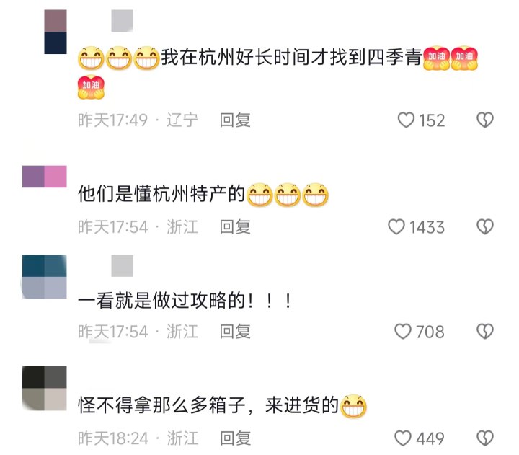519x455 pixels.
Task: Dislike the 辽宁 comment via broken heart
Action: click(485, 120)
